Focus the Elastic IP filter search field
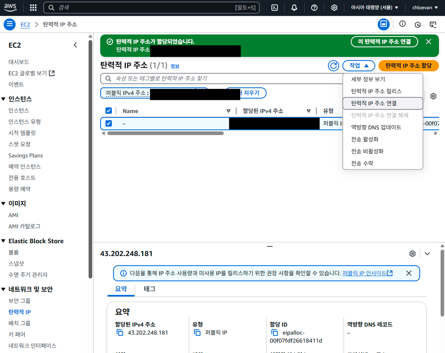This screenshot has height=353, width=445. click(x=221, y=79)
